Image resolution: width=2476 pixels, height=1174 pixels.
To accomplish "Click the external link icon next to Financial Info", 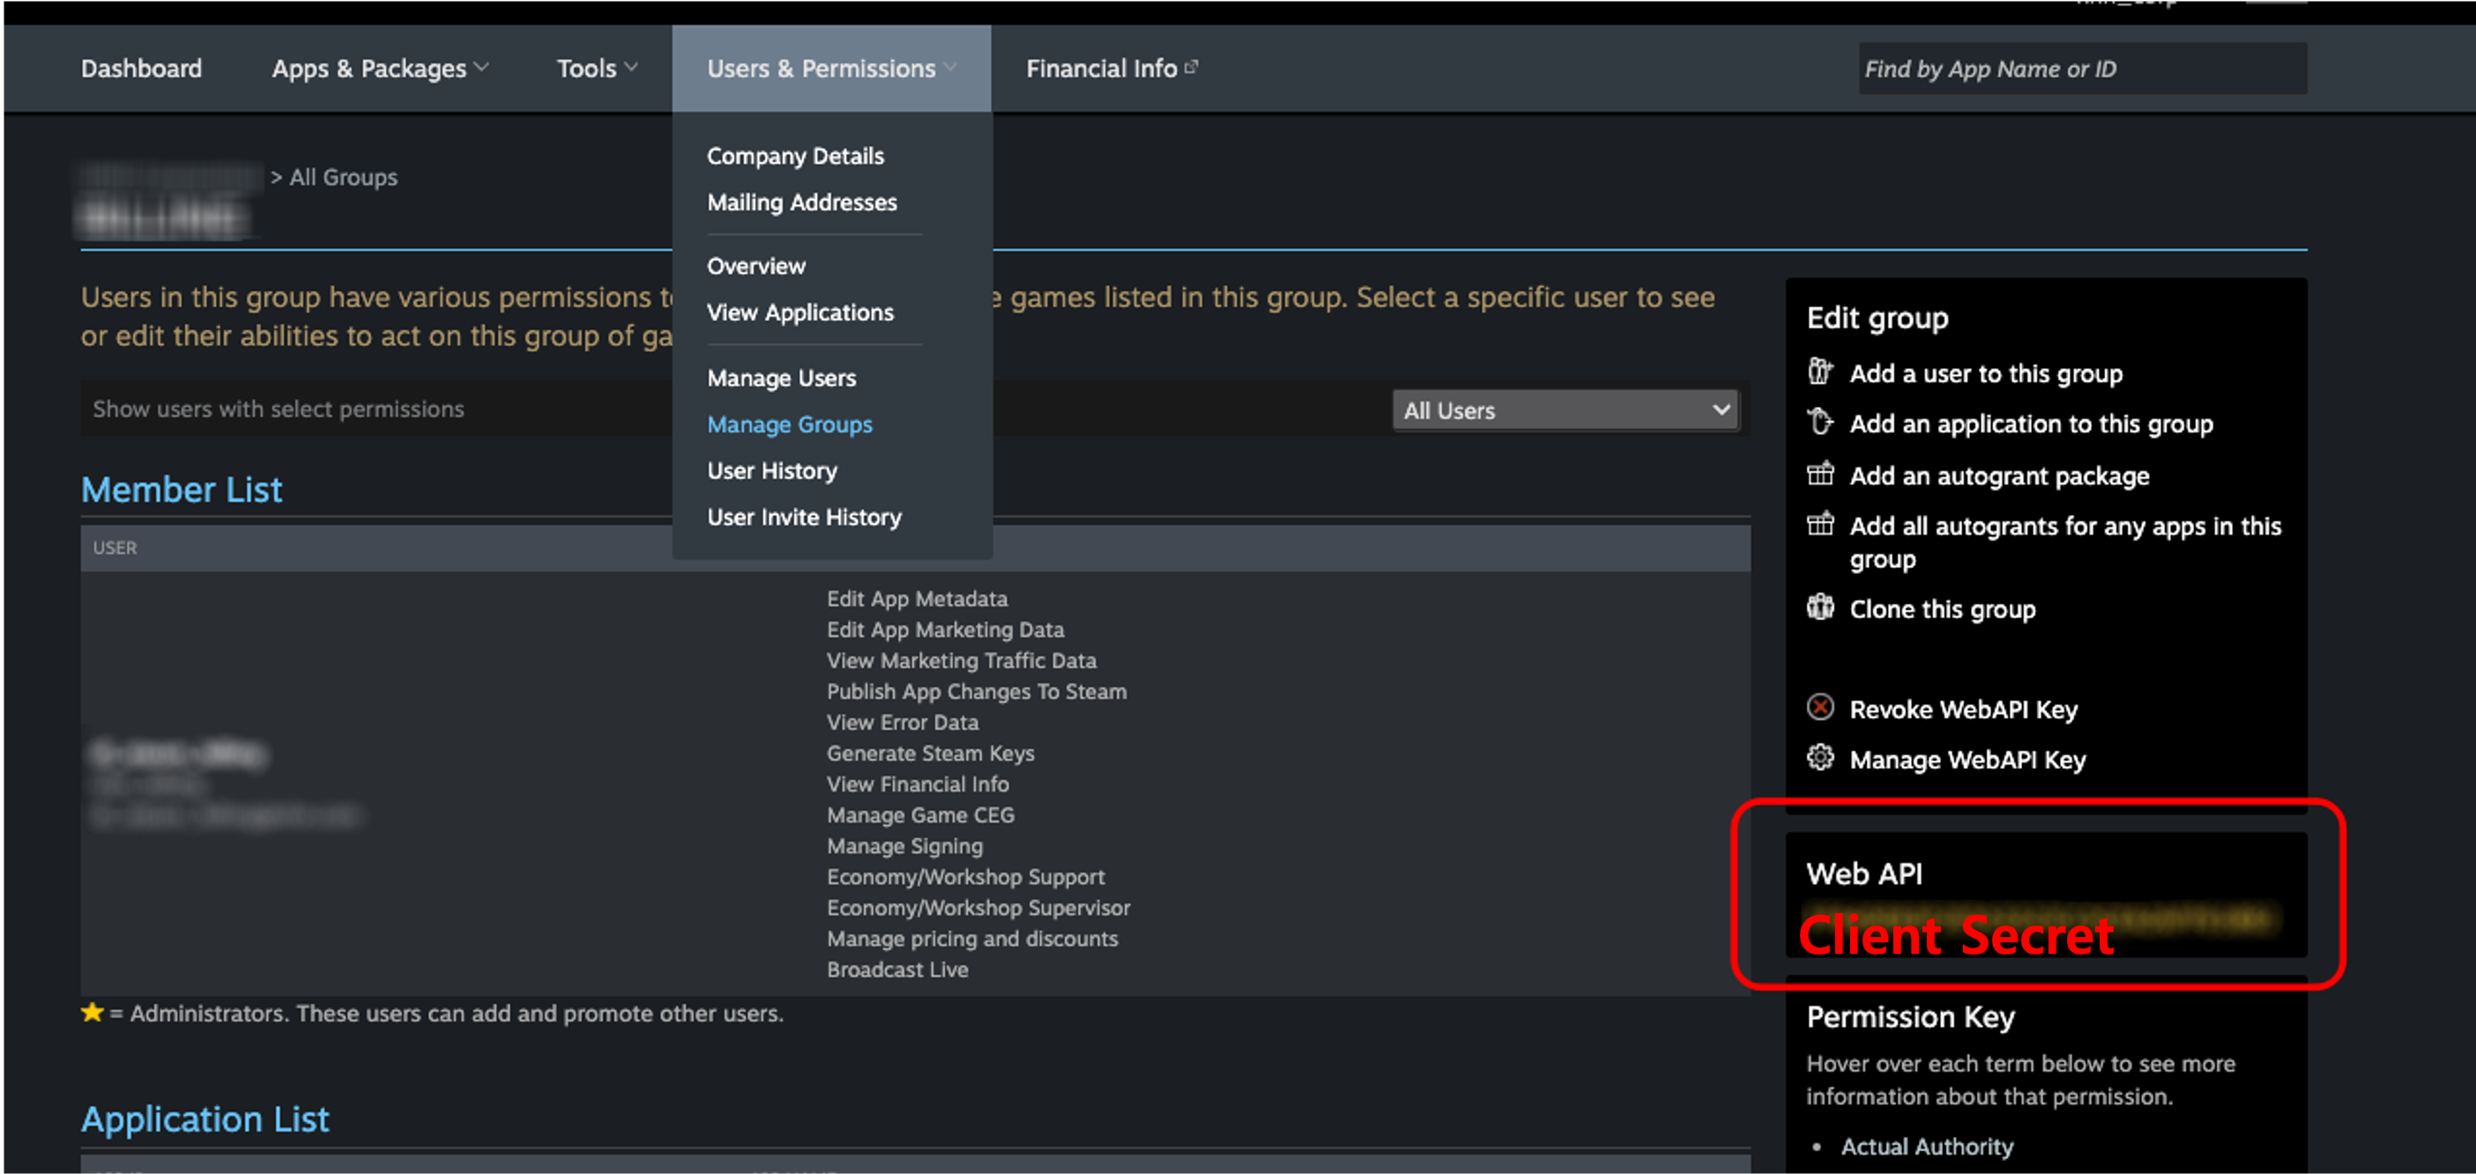I will (1191, 67).
